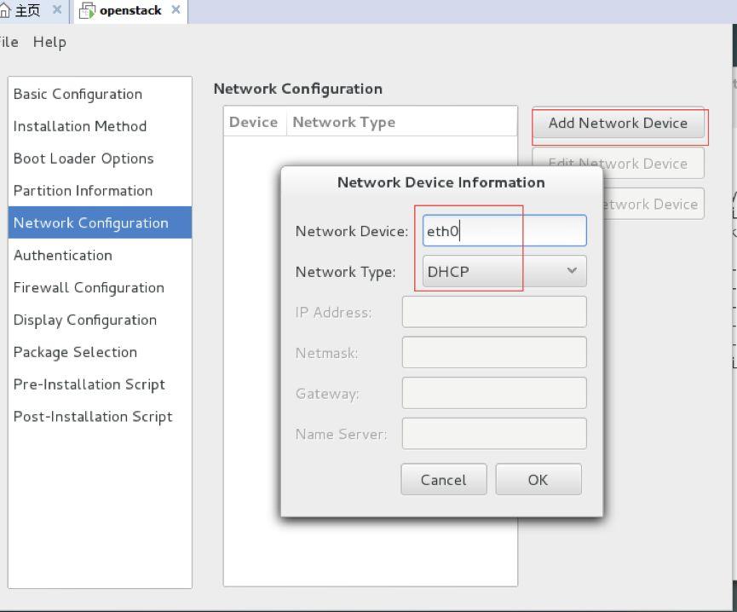Open the Help menu
This screenshot has height=612, width=737.
[49, 42]
